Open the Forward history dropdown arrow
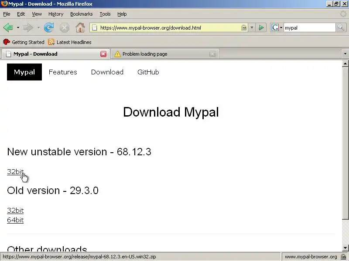This screenshot has height=261, width=349. tap(38, 28)
